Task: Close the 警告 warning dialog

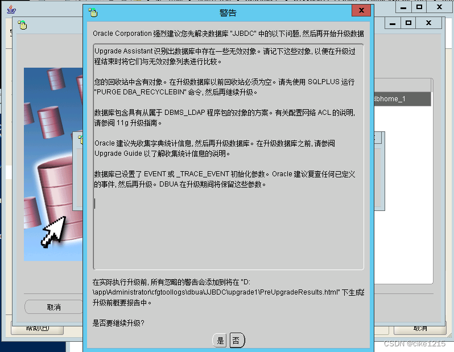Action: (361, 10)
